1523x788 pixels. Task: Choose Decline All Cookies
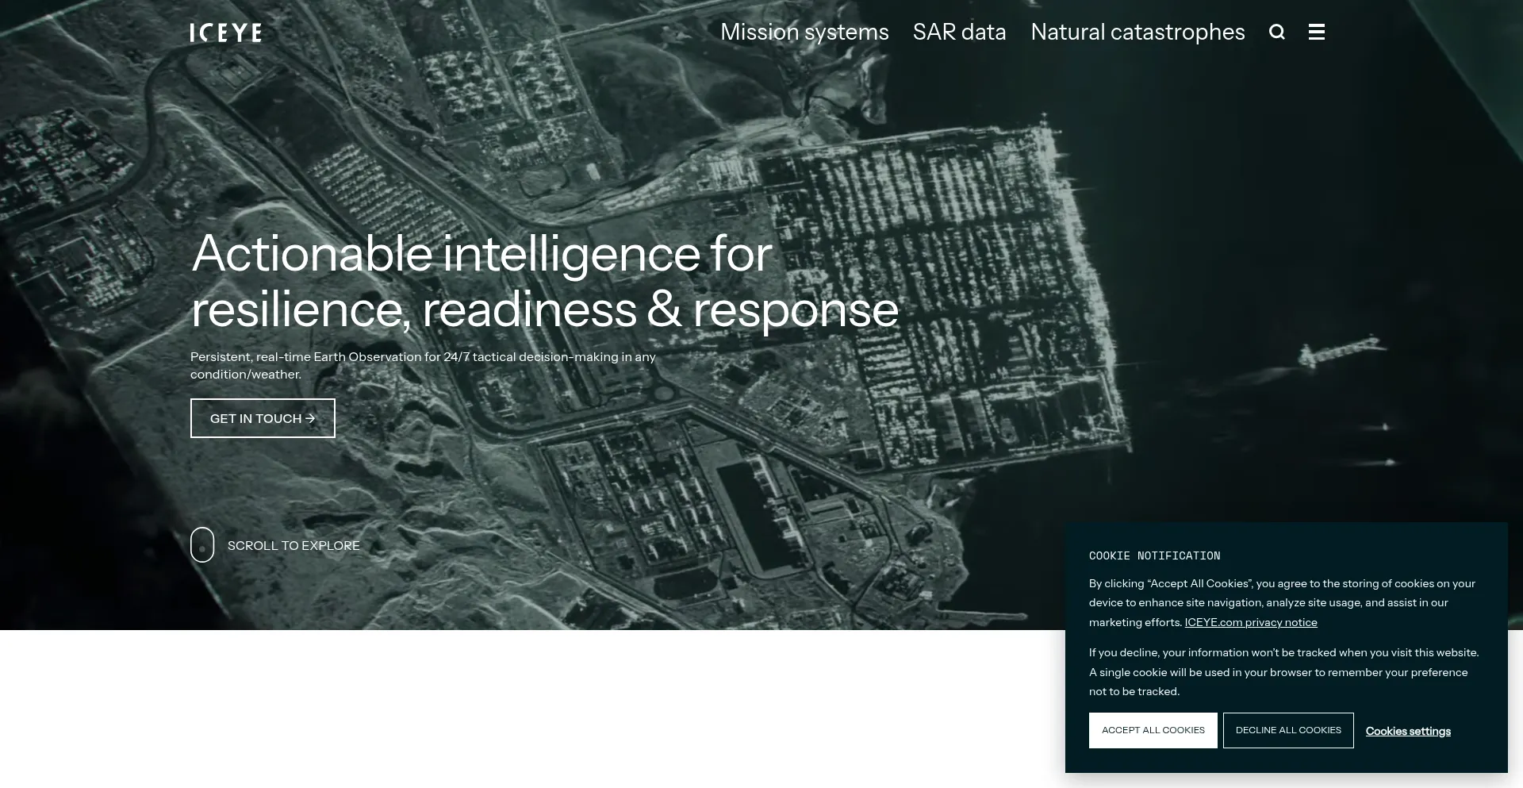coord(1288,730)
